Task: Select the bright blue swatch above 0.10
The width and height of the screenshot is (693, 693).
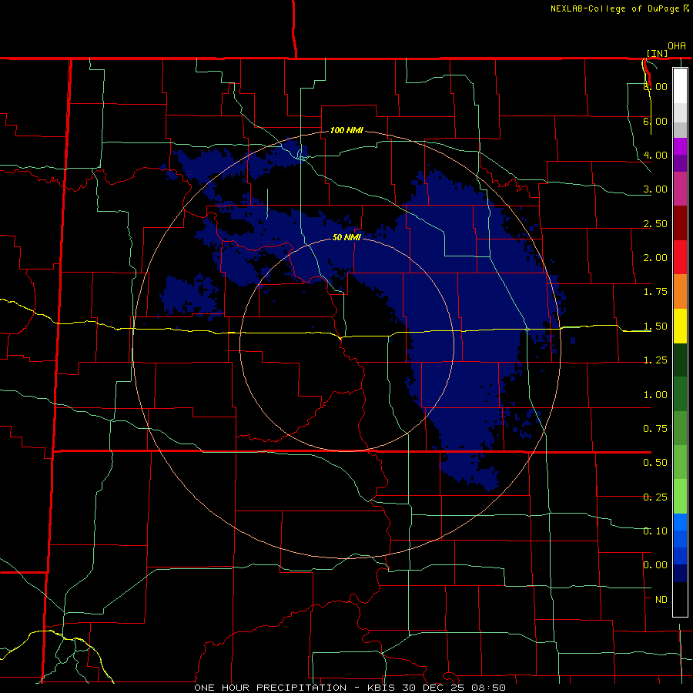Action: tap(680, 522)
